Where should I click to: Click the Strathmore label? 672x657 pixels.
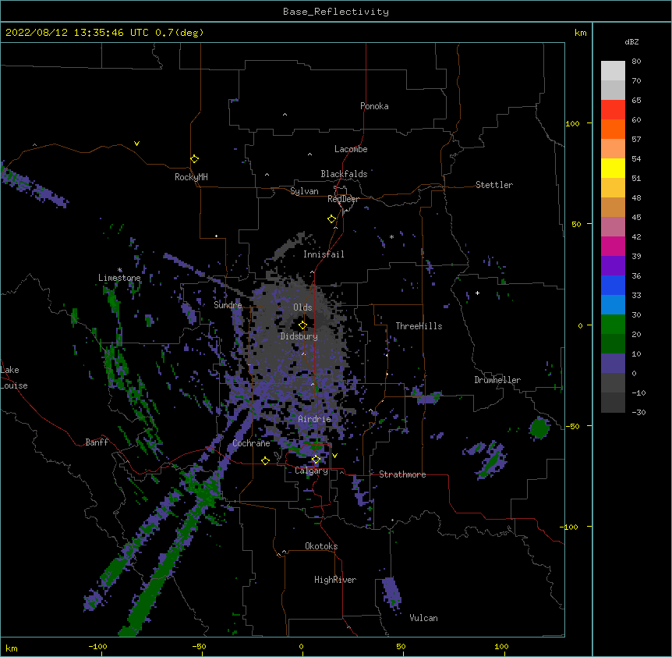tap(402, 474)
